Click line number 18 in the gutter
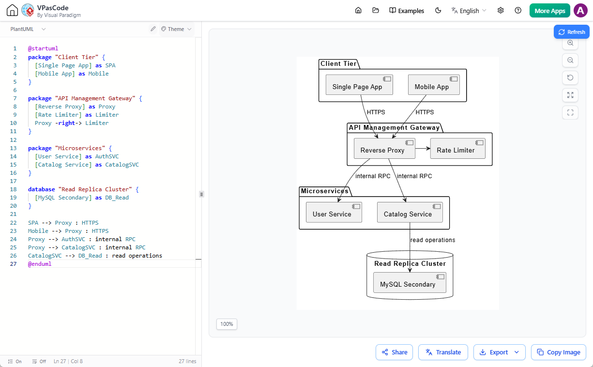The width and height of the screenshot is (593, 367). (x=14, y=189)
